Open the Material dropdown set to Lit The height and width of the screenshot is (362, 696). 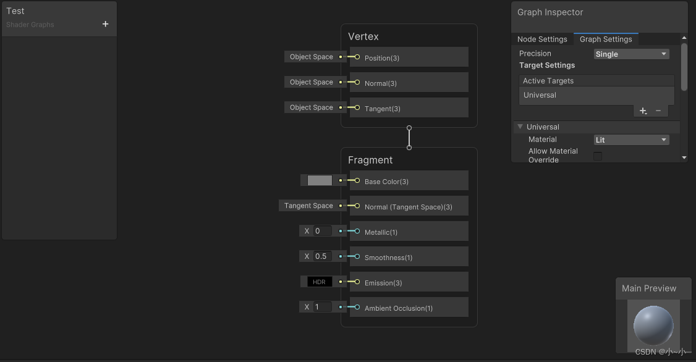coord(630,140)
